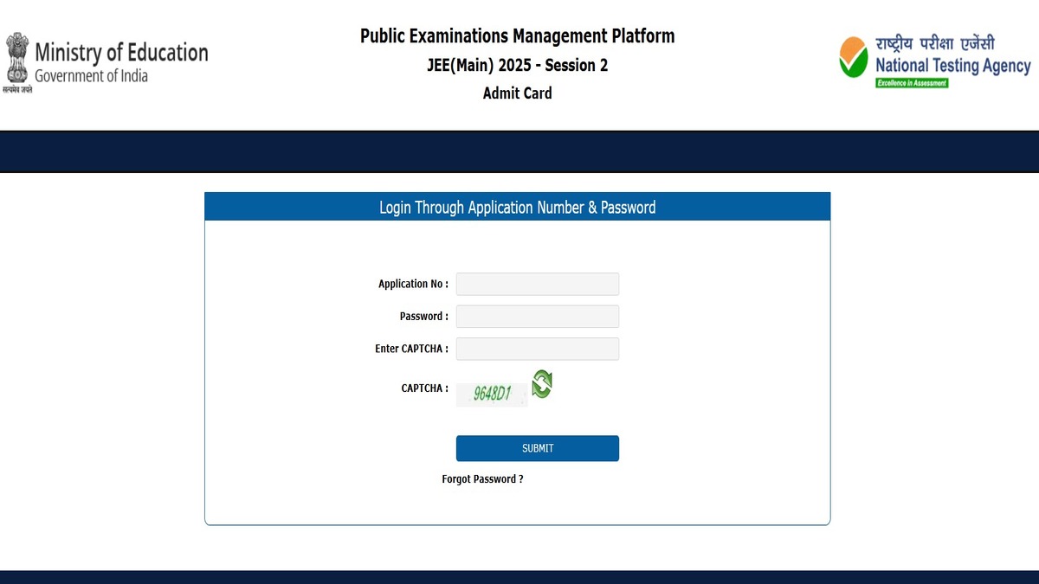Click the Ashoka emblem national logo

pyautogui.click(x=16, y=58)
